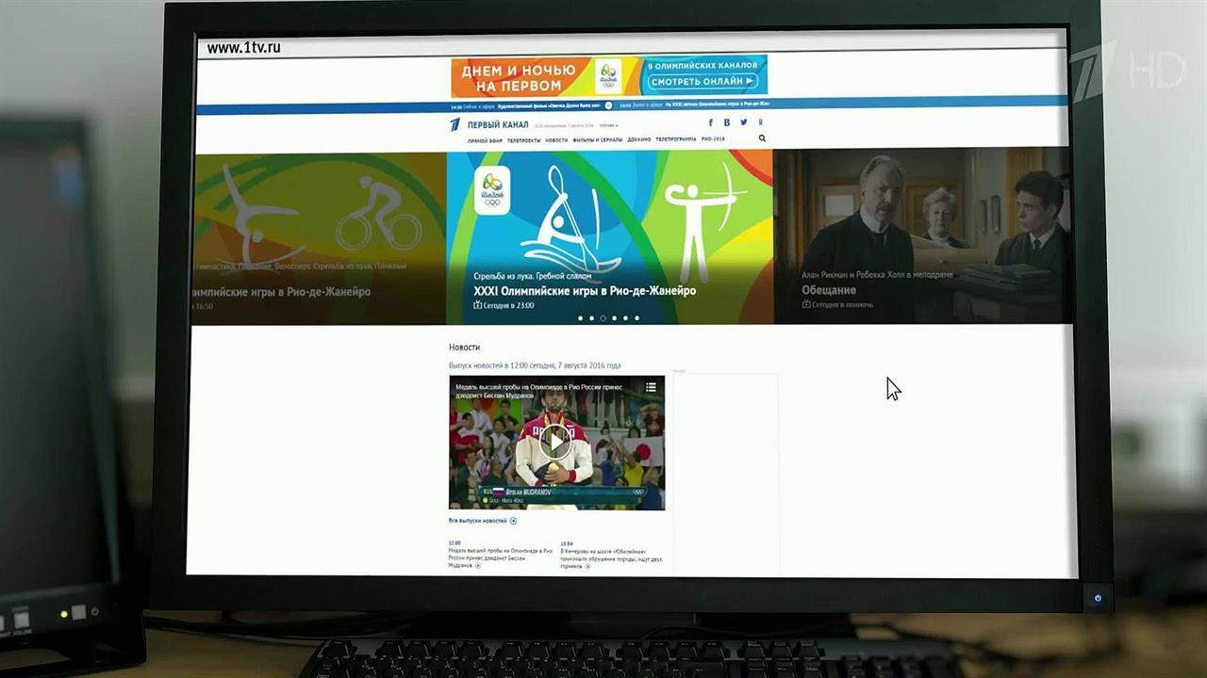This screenshot has height=678, width=1207.
Task: Open Рио-2016 menu item
Action: [713, 139]
